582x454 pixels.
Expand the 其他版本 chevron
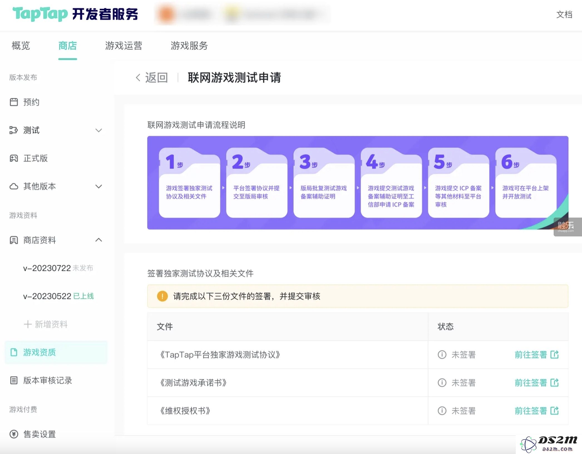(98, 186)
